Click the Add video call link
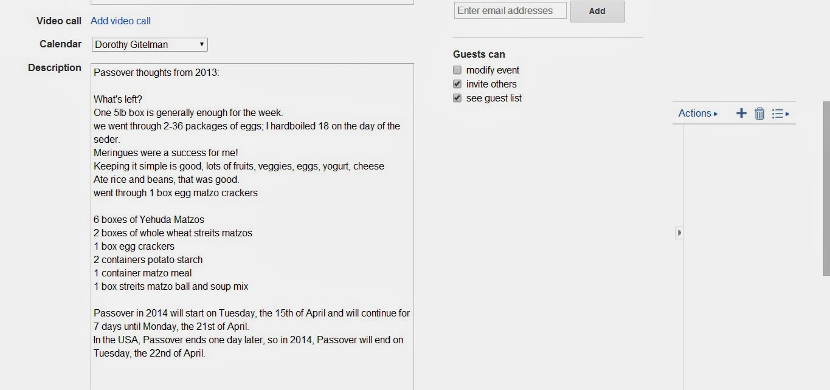 [120, 21]
